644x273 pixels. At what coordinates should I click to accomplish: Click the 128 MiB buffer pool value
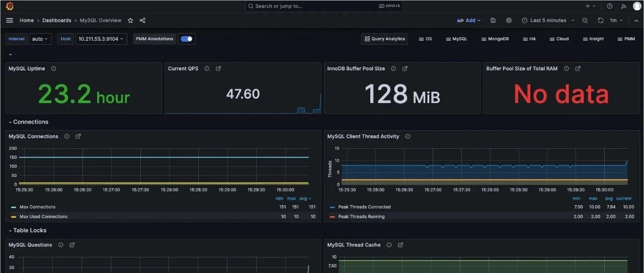click(x=402, y=94)
